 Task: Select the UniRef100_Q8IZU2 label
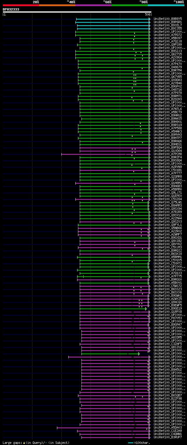click(x=168, y=347)
